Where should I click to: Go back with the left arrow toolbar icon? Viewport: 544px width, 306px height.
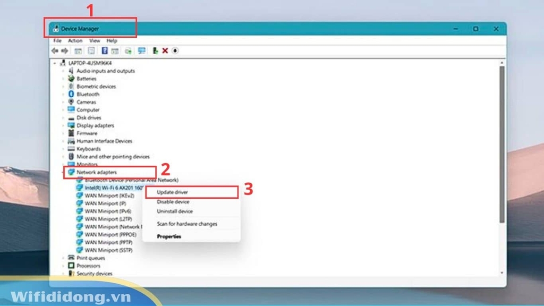click(55, 51)
